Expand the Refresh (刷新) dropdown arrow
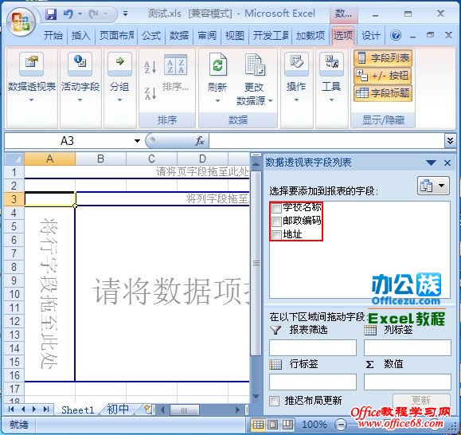The height and width of the screenshot is (435, 461). (217, 101)
